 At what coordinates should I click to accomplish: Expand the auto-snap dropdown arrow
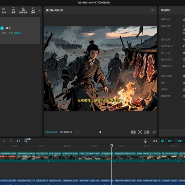[x=174, y=141]
